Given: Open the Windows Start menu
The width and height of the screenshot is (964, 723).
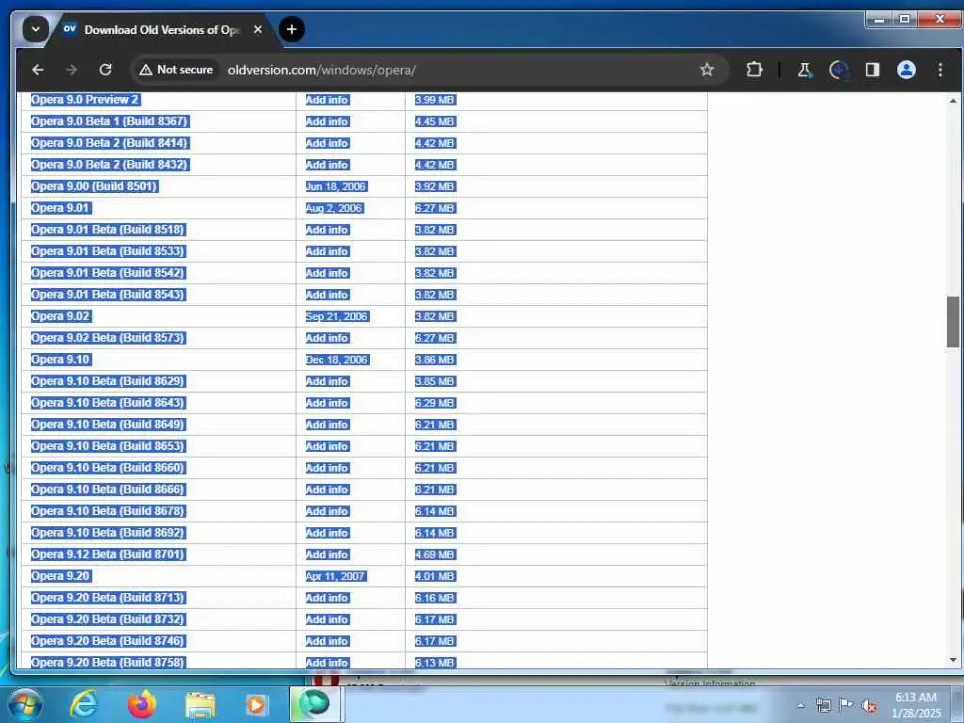Looking at the screenshot, I should 24,704.
